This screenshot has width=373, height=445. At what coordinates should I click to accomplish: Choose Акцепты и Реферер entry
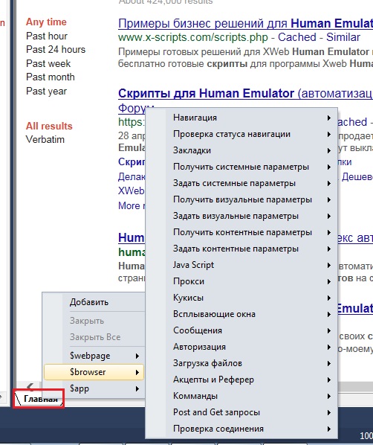click(241, 380)
